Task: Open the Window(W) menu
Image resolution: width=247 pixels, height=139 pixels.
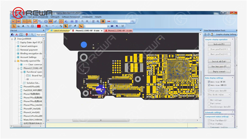Action: coord(87,17)
